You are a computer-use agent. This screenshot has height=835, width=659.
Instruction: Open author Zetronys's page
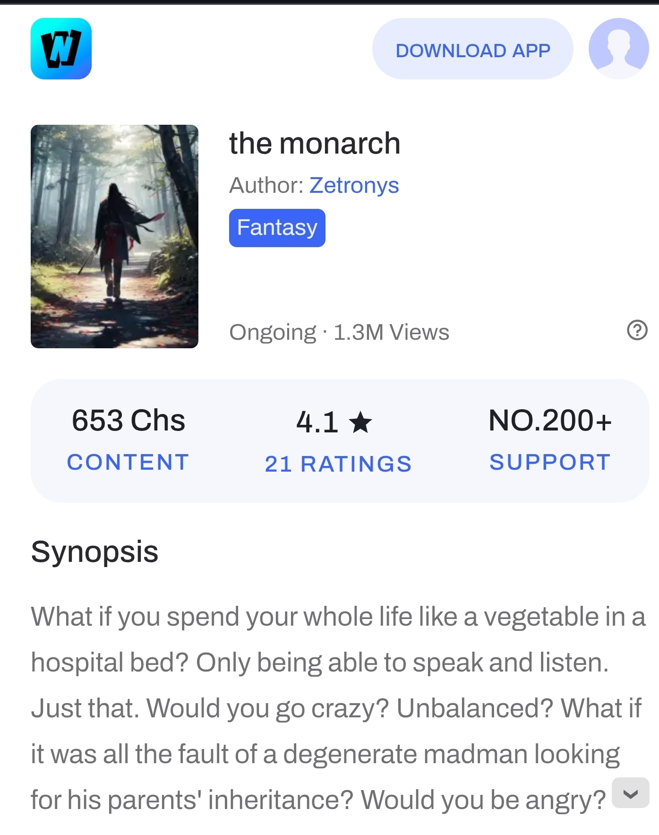point(354,185)
